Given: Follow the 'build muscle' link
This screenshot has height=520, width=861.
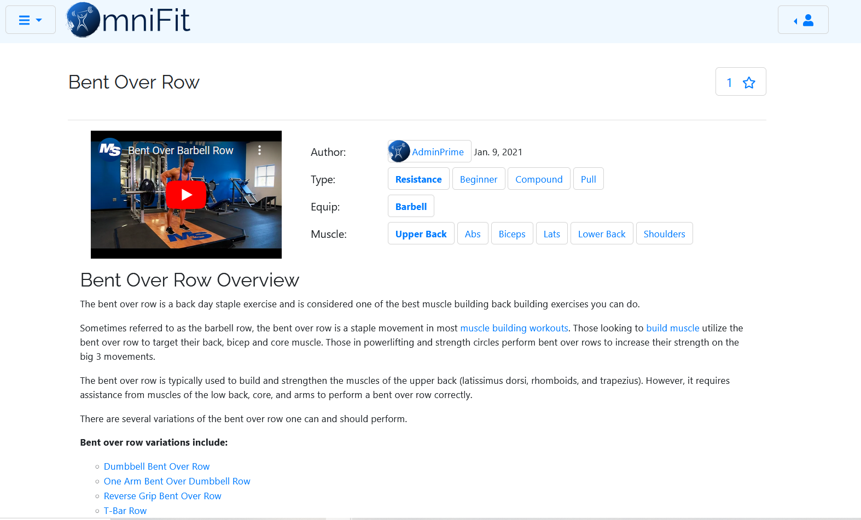Looking at the screenshot, I should 673,328.
